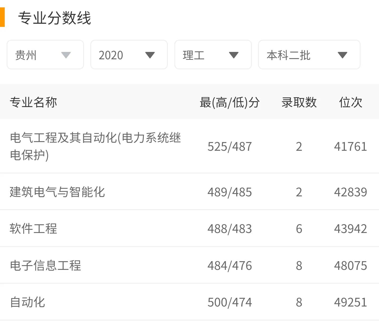Click the 录取数 column header
Viewport: 379px width, 321px height.
[x=299, y=102]
